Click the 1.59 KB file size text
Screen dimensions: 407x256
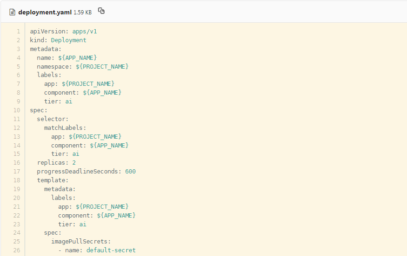tap(83, 13)
